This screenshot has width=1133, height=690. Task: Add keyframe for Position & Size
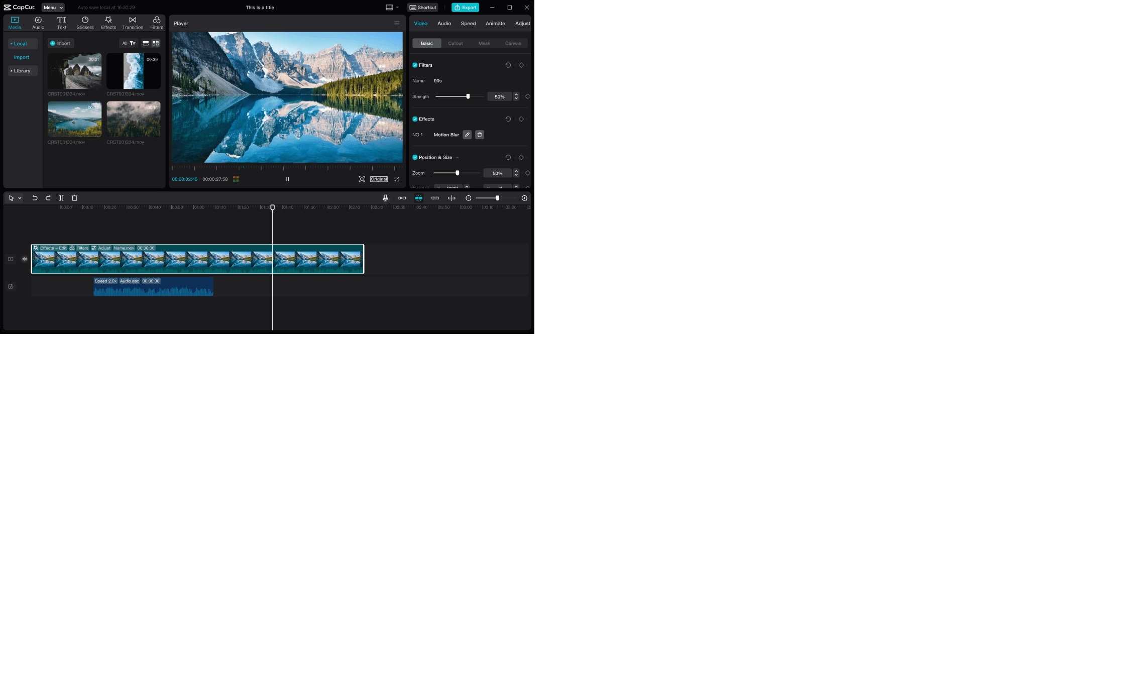pyautogui.click(x=521, y=157)
